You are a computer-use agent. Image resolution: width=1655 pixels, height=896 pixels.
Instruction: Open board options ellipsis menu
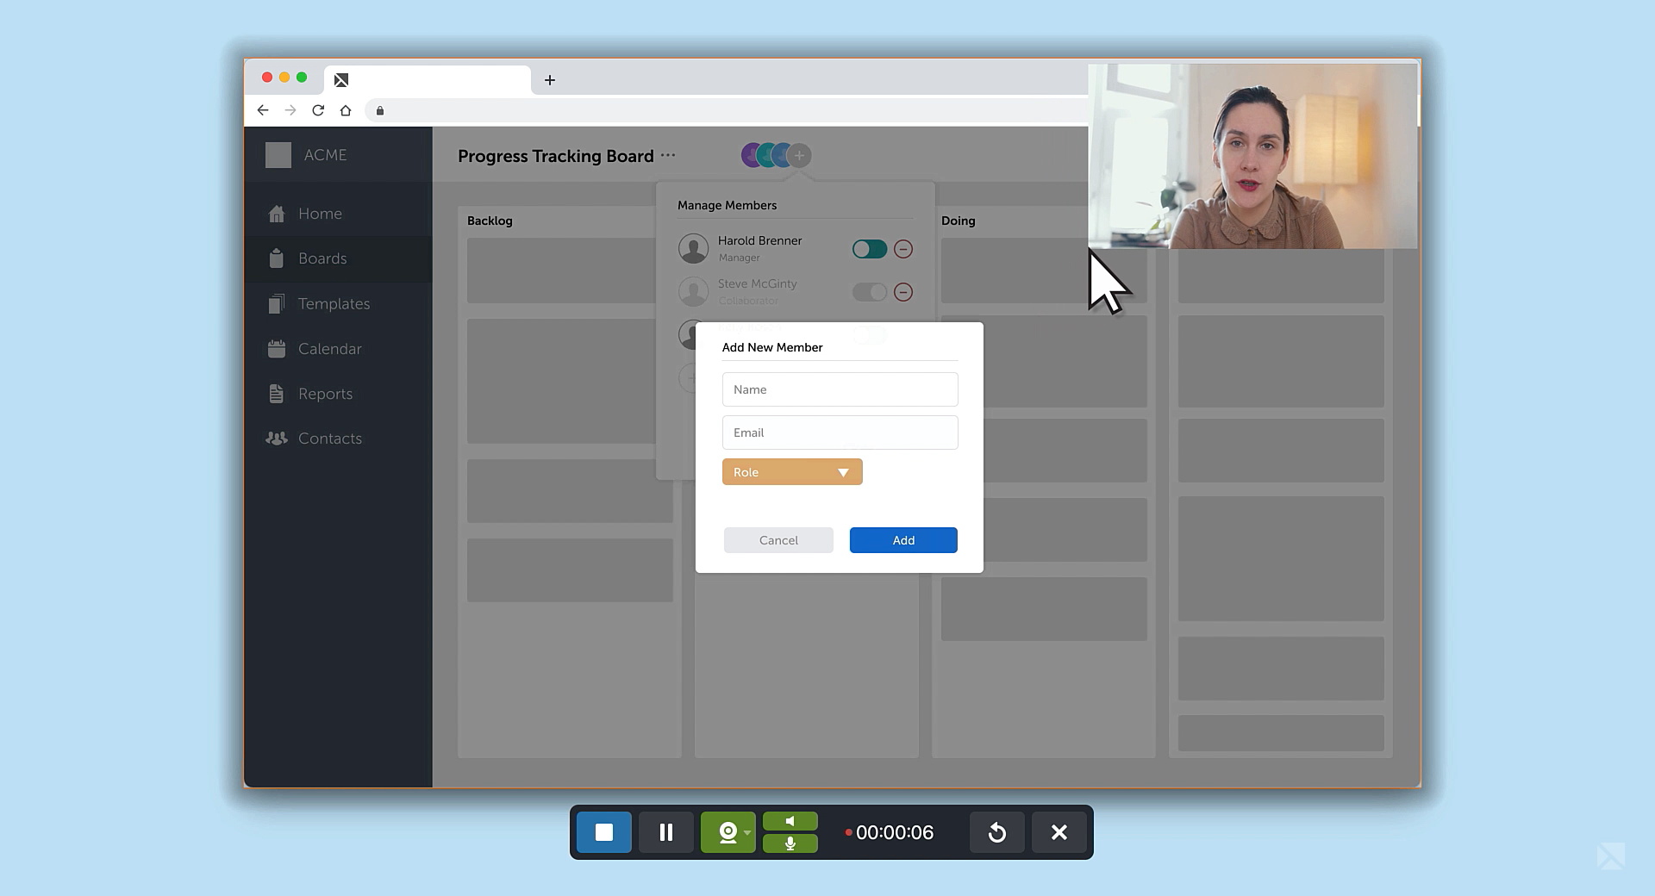[668, 156]
